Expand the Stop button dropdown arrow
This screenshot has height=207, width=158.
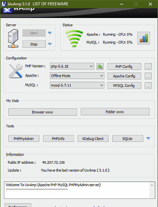pos(50,44)
